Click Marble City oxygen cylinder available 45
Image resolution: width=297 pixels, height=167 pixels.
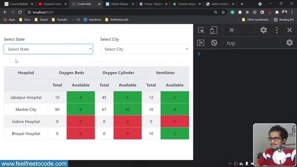[x=128, y=109]
